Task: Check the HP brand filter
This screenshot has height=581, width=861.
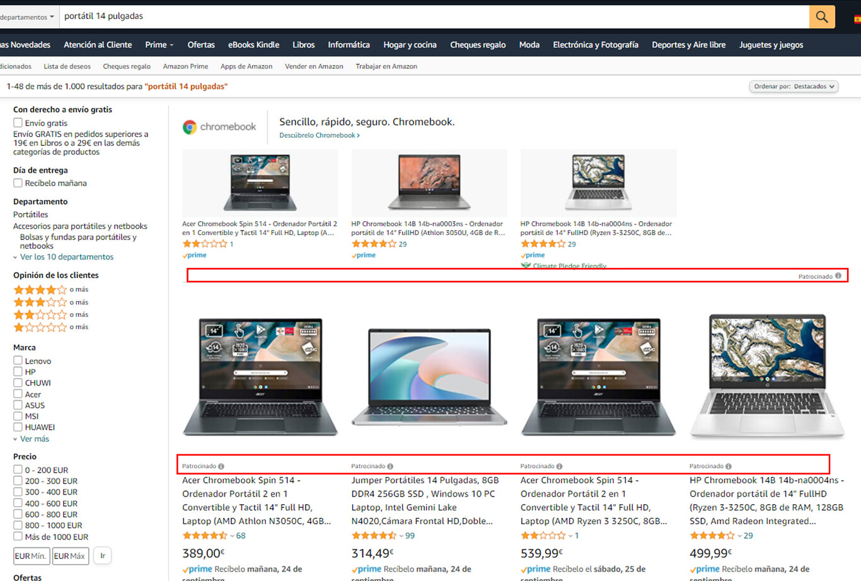Action: [18, 372]
